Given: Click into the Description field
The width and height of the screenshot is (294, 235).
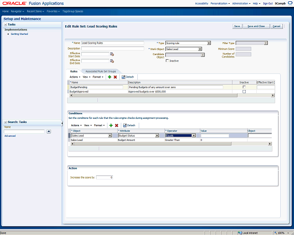Looking at the screenshot, I should (x=113, y=48).
